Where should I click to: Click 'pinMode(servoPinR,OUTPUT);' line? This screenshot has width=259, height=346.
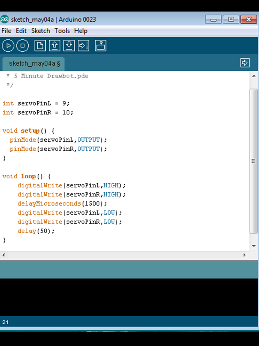tap(58, 149)
